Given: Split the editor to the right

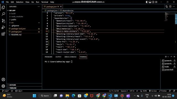Looking at the screenshot, I should click(170, 7).
